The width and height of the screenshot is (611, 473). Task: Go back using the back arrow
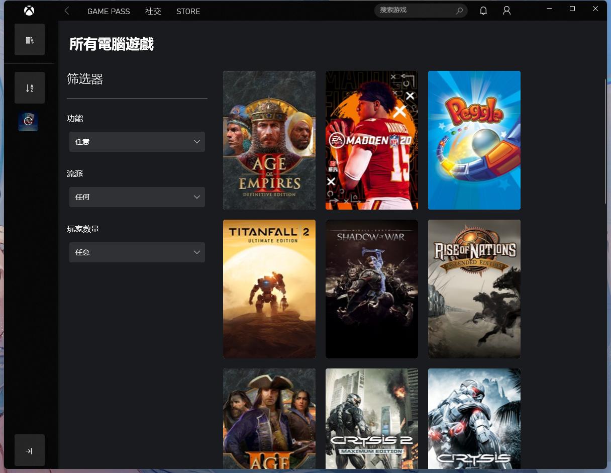(67, 10)
